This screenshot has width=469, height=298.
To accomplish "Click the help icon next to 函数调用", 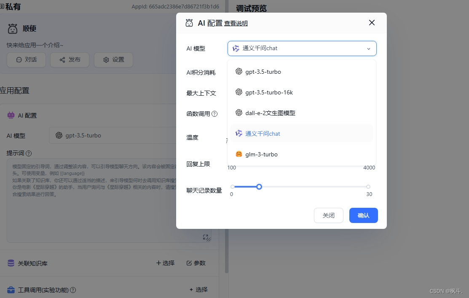I will pyautogui.click(x=214, y=114).
